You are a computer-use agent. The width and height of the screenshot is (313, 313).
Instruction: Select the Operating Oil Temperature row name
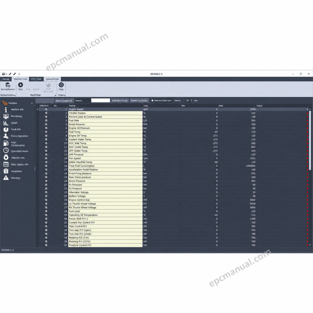coord(105,215)
